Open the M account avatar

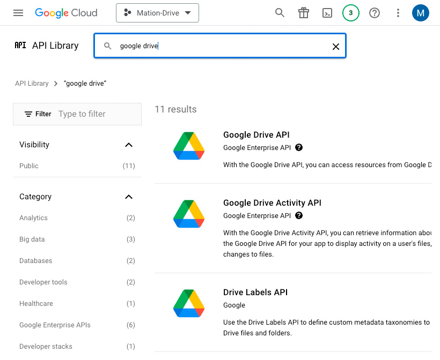pos(420,13)
